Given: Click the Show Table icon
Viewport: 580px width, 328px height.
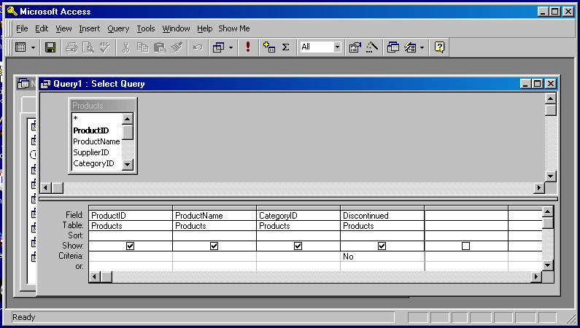Looking at the screenshot, I should click(x=268, y=47).
